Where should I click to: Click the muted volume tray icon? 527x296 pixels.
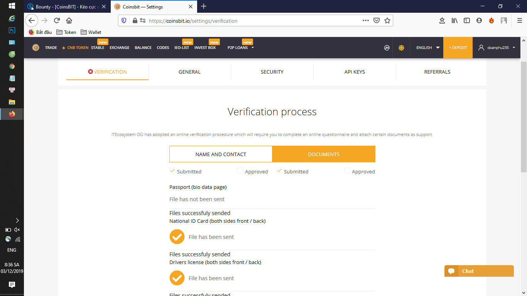(x=17, y=230)
